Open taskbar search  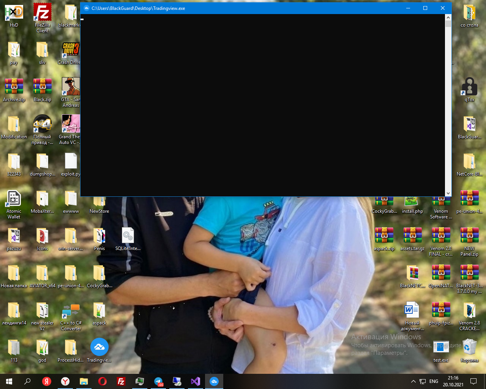tap(27, 381)
